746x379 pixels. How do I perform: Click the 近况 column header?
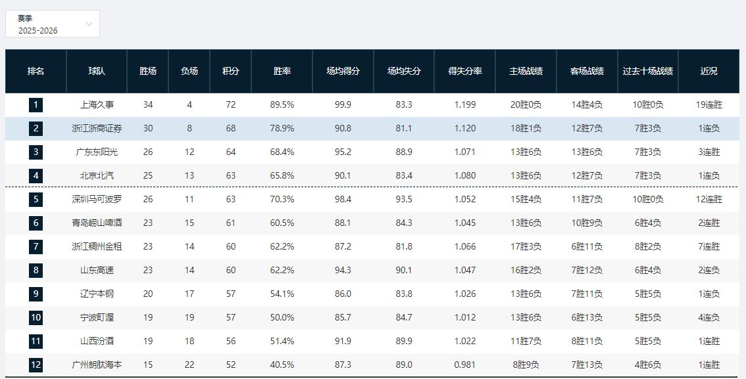(709, 71)
